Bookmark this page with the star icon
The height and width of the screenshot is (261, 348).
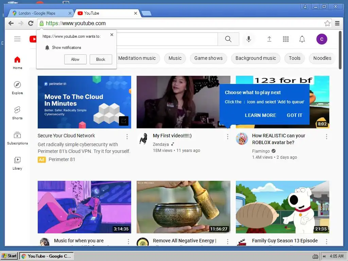tap(327, 23)
